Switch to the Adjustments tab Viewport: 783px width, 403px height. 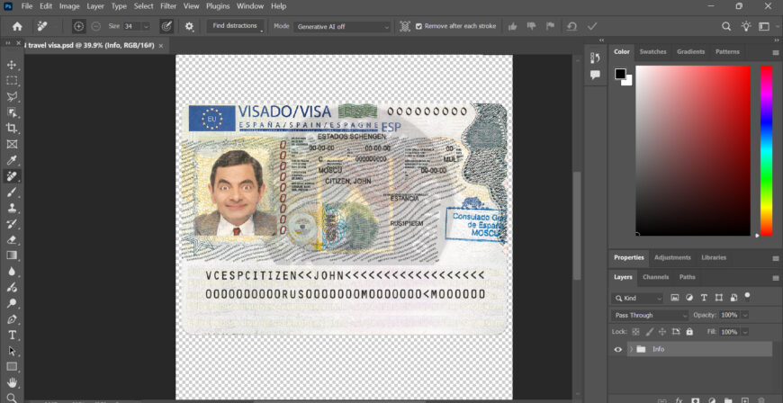672,257
